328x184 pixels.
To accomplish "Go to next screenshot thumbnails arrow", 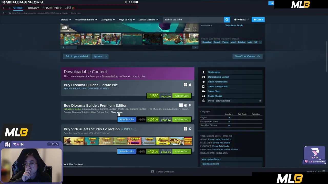I will 195,47.
